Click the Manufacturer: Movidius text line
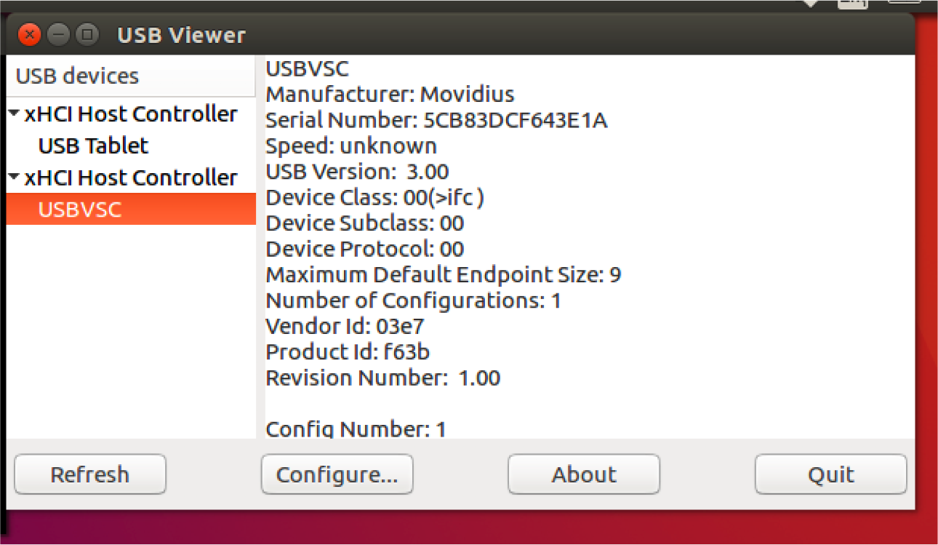This screenshot has height=545, width=938. (x=390, y=95)
